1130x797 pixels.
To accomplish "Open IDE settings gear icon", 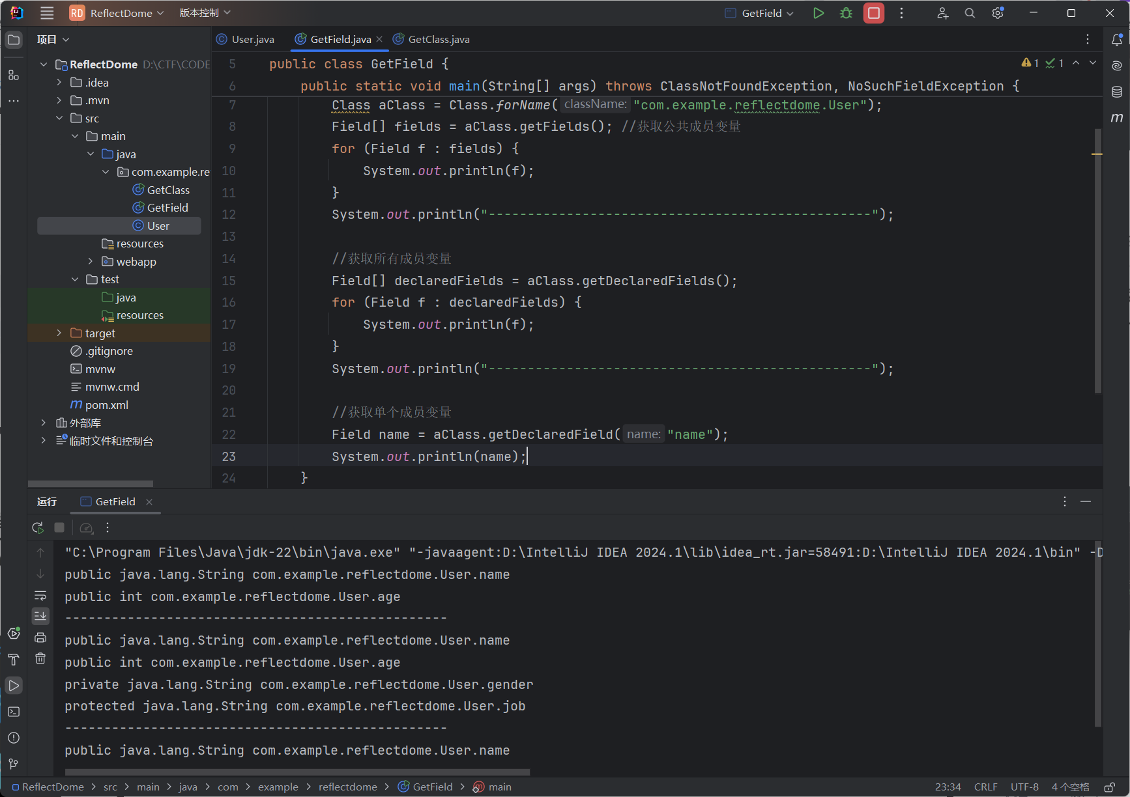I will click(997, 13).
